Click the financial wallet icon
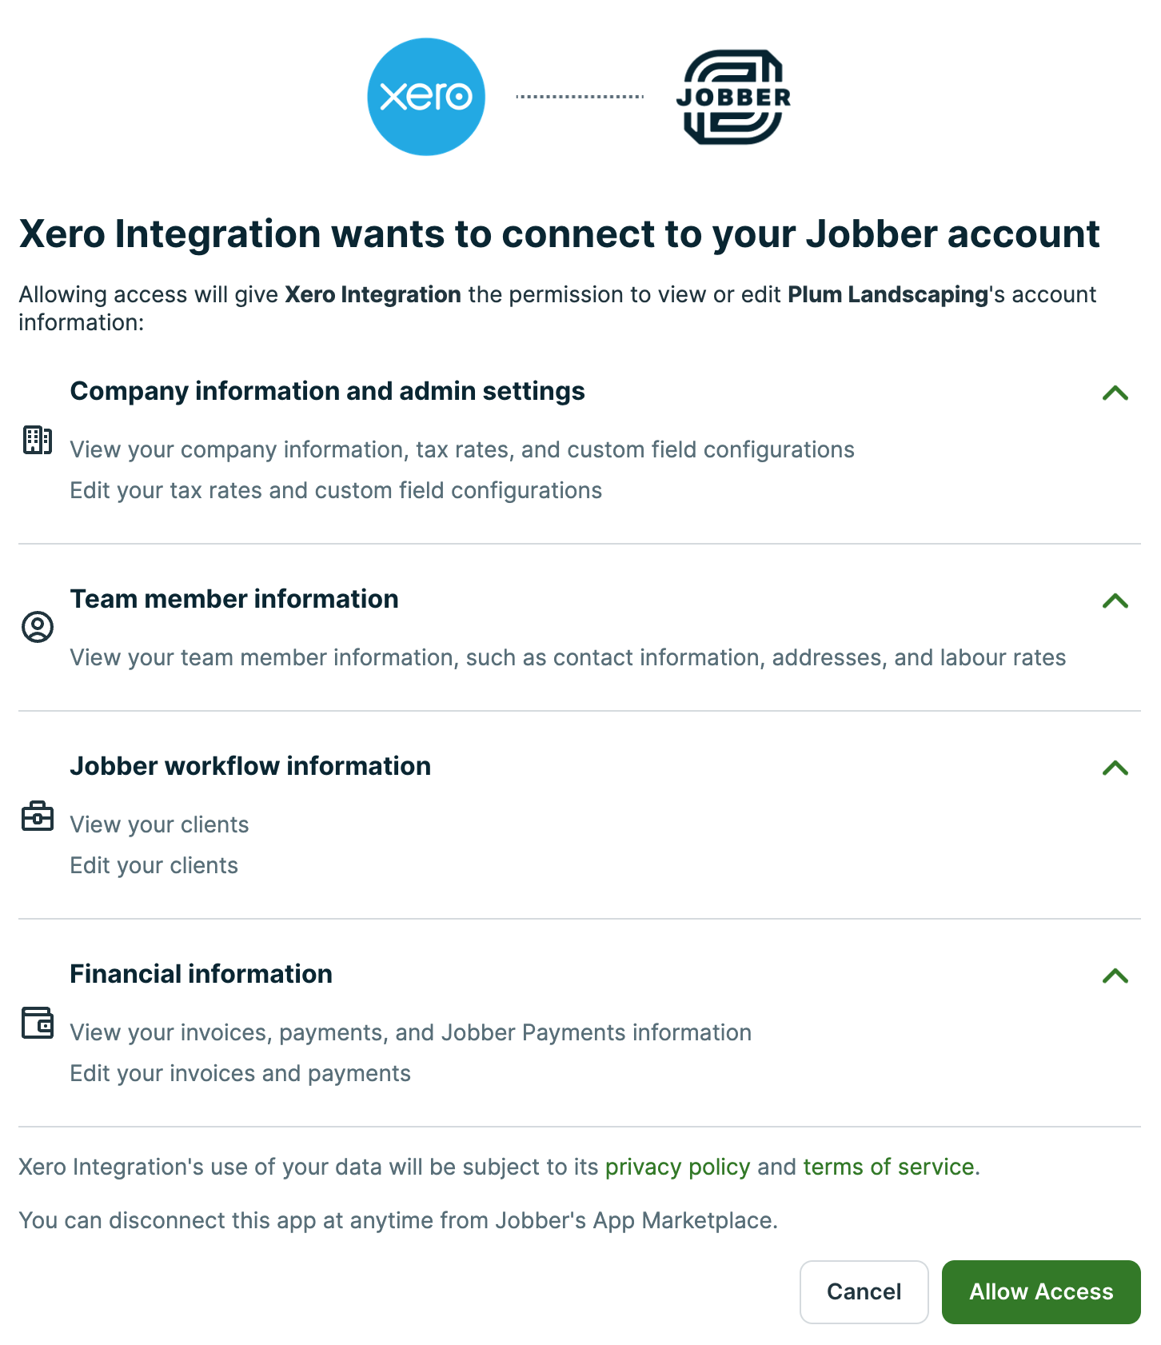 (38, 1023)
